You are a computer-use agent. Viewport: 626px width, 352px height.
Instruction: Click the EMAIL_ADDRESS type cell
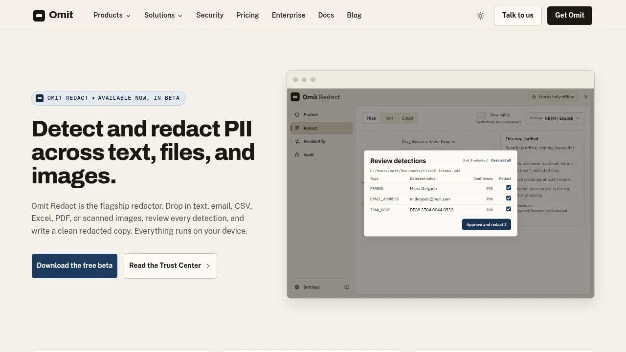[x=384, y=199]
